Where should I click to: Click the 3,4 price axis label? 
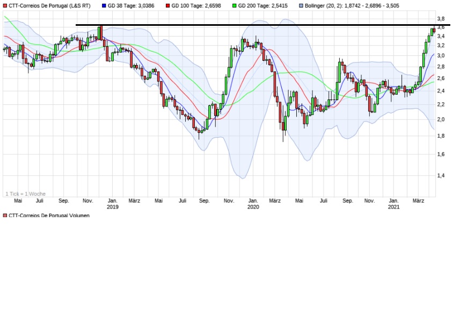tap(441, 36)
